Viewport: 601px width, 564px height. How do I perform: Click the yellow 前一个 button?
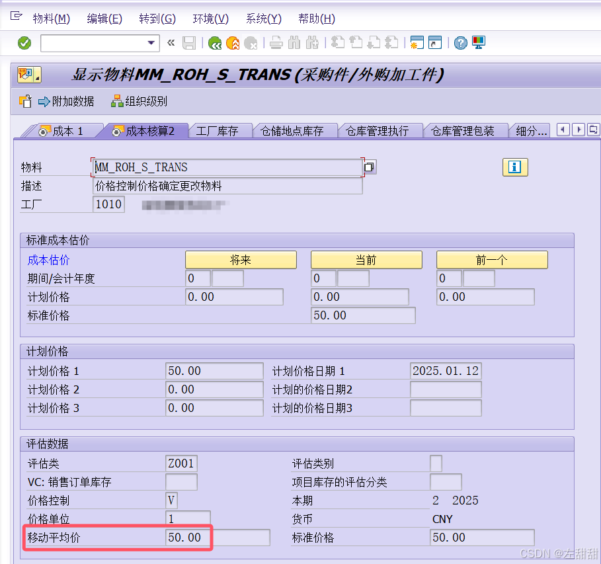click(492, 260)
